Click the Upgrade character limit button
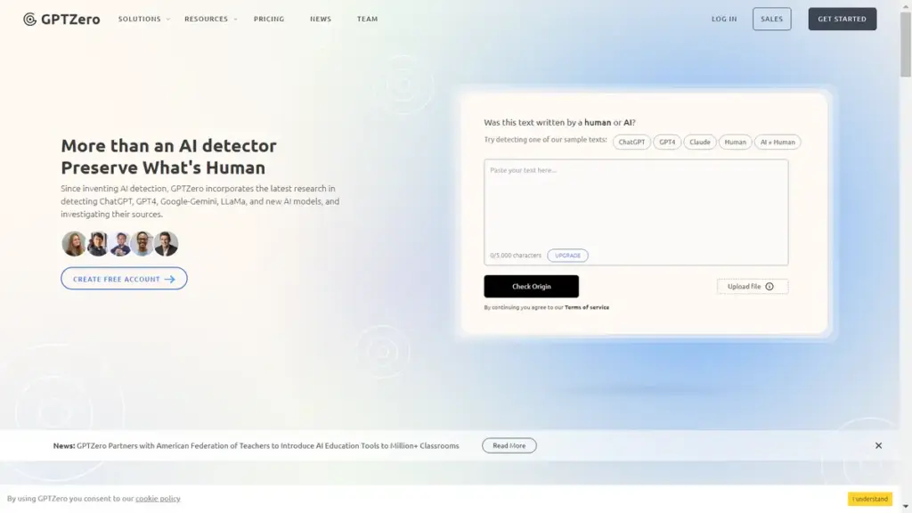The width and height of the screenshot is (912, 513). coord(567,256)
